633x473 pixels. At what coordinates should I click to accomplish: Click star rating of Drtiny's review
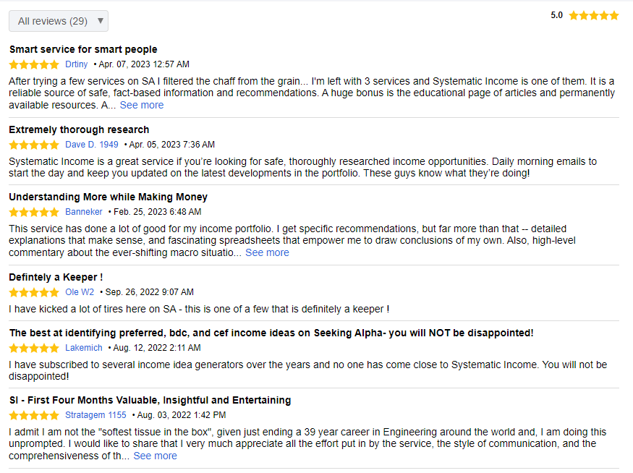pyautogui.click(x=34, y=64)
